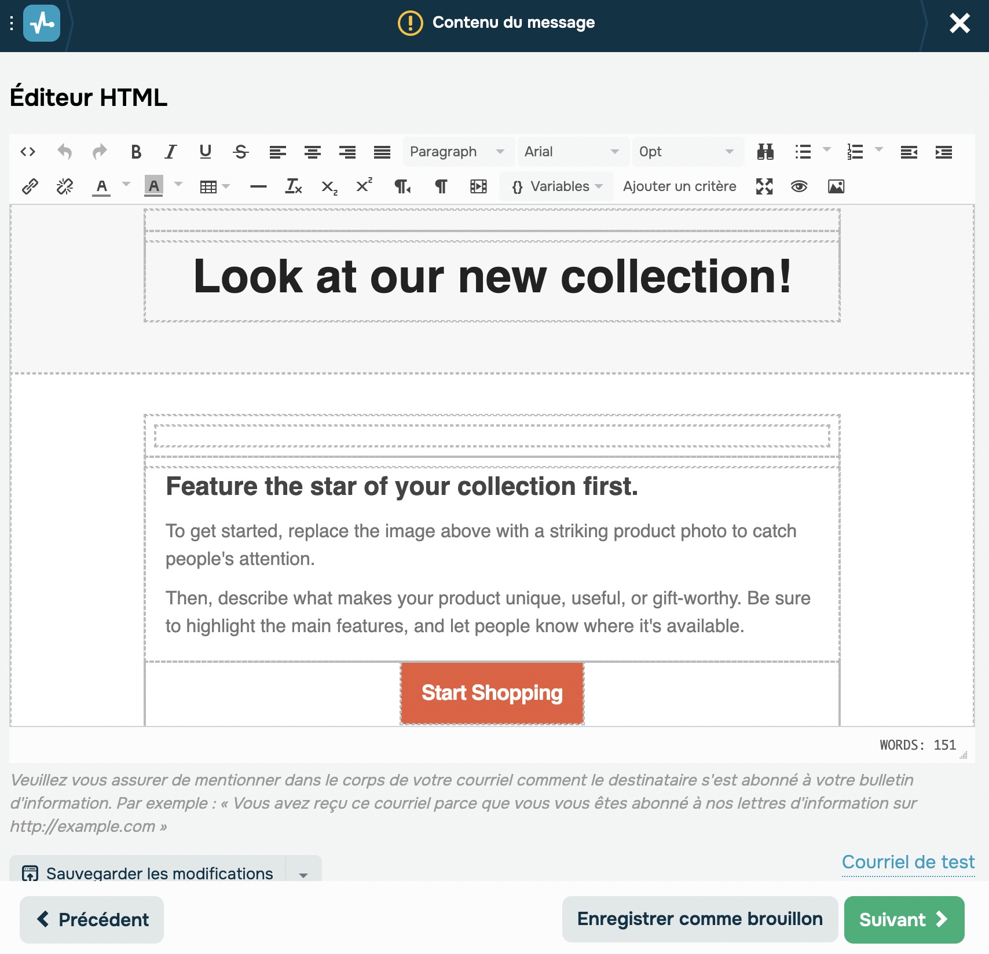The image size is (989, 954).
Task: Expand the background color picker arrow
Action: (x=178, y=185)
